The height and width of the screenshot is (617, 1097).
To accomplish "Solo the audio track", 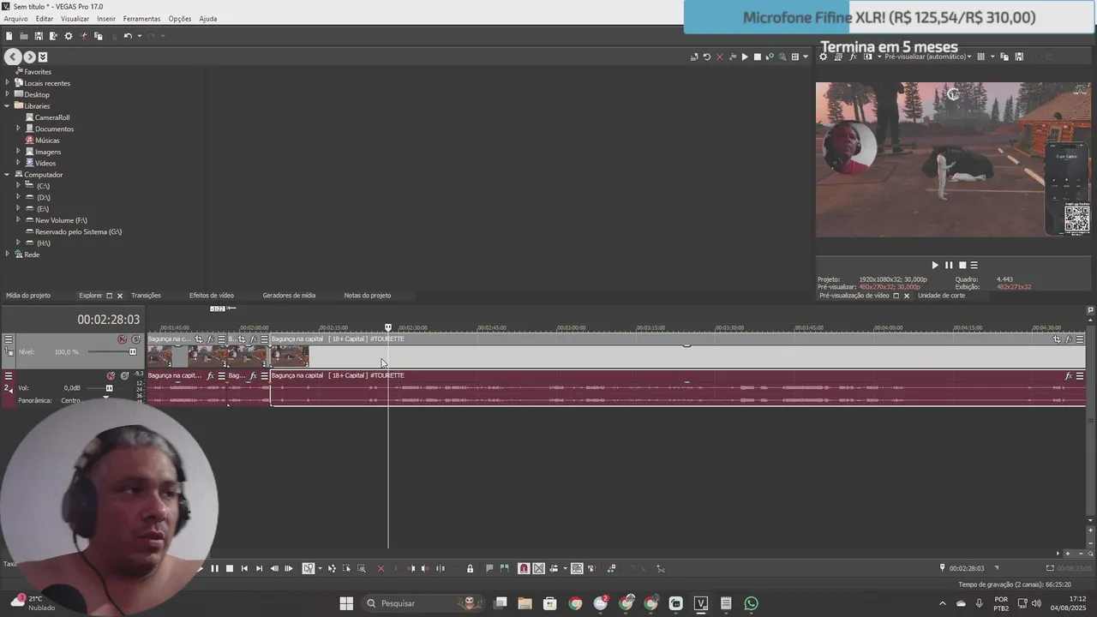I will 124,375.
